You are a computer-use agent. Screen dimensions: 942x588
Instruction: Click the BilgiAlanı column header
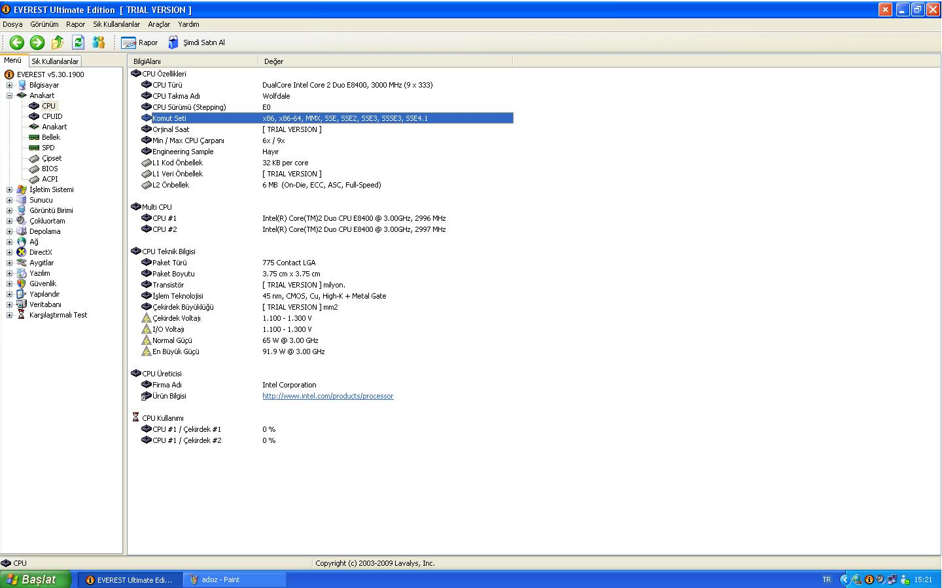coord(193,61)
